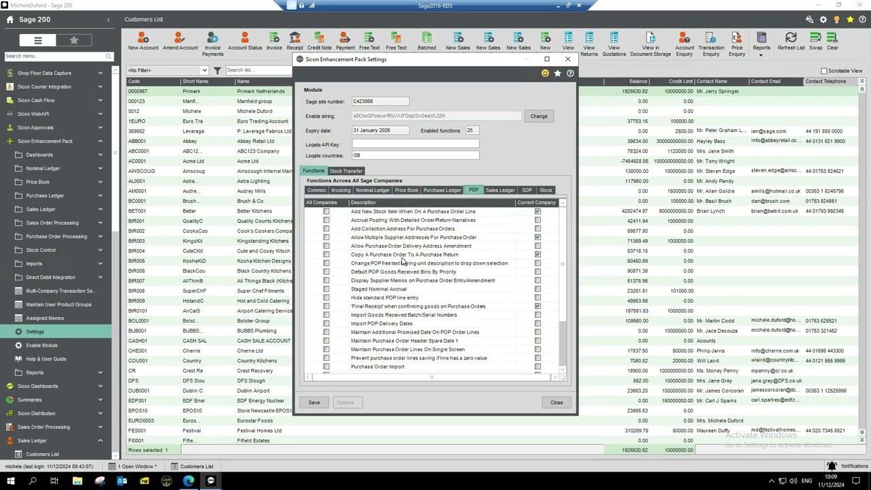
Task: Select the Invoice Payments toolbar icon
Action: pos(212,44)
